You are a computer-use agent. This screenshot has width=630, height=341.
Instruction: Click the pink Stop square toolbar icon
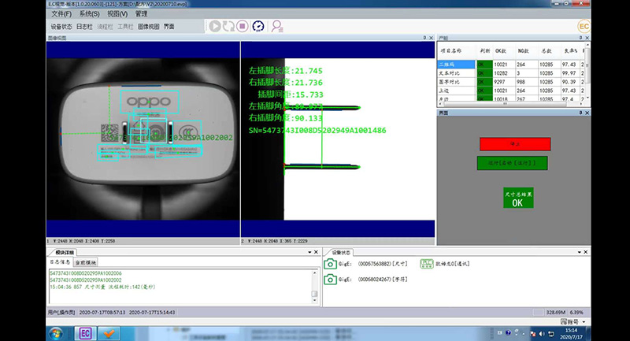[x=243, y=27]
